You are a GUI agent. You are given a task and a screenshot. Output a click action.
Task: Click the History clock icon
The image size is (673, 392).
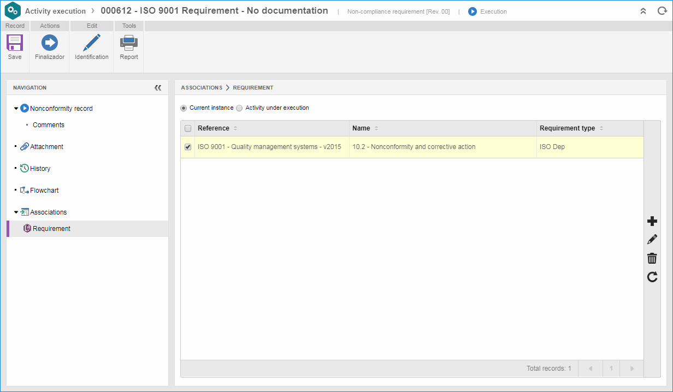pyautogui.click(x=25, y=168)
